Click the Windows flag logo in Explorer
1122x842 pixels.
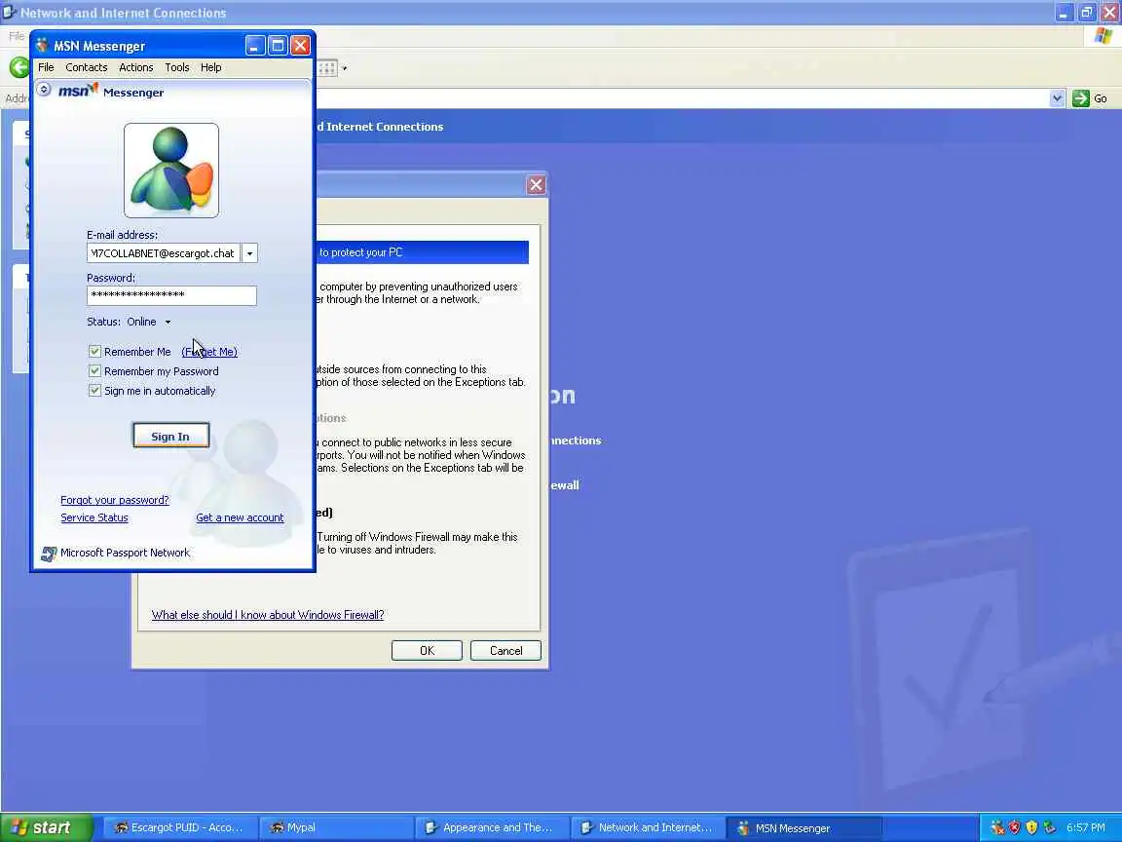pyautogui.click(x=1103, y=36)
